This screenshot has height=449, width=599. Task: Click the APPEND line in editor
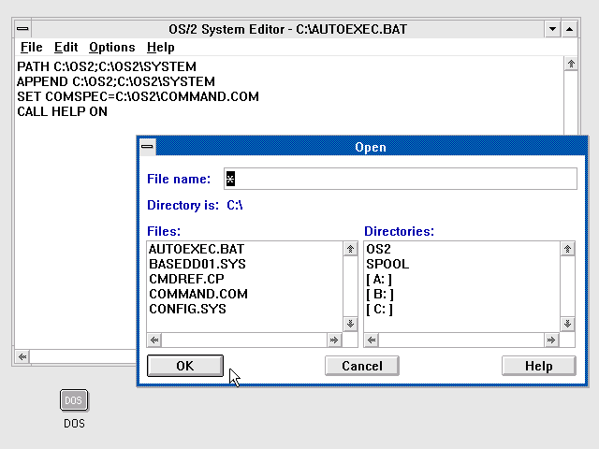(x=116, y=81)
